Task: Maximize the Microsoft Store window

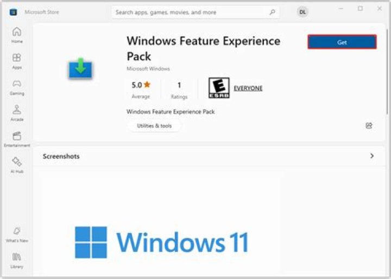Action: click(x=360, y=9)
